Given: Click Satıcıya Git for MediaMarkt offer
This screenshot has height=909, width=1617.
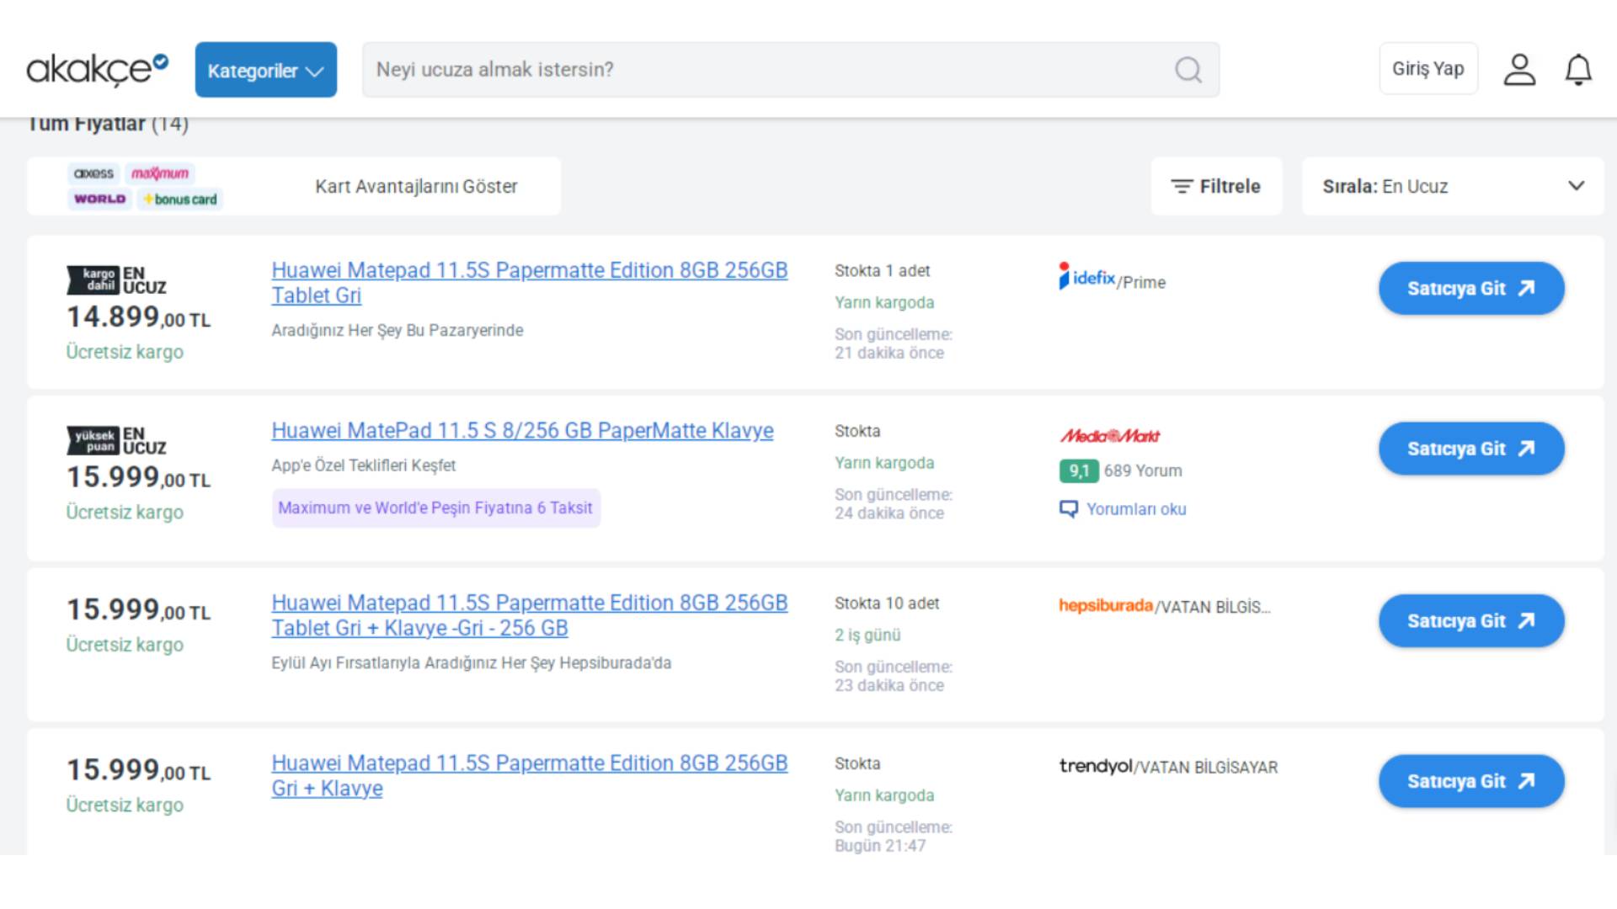Looking at the screenshot, I should point(1471,449).
